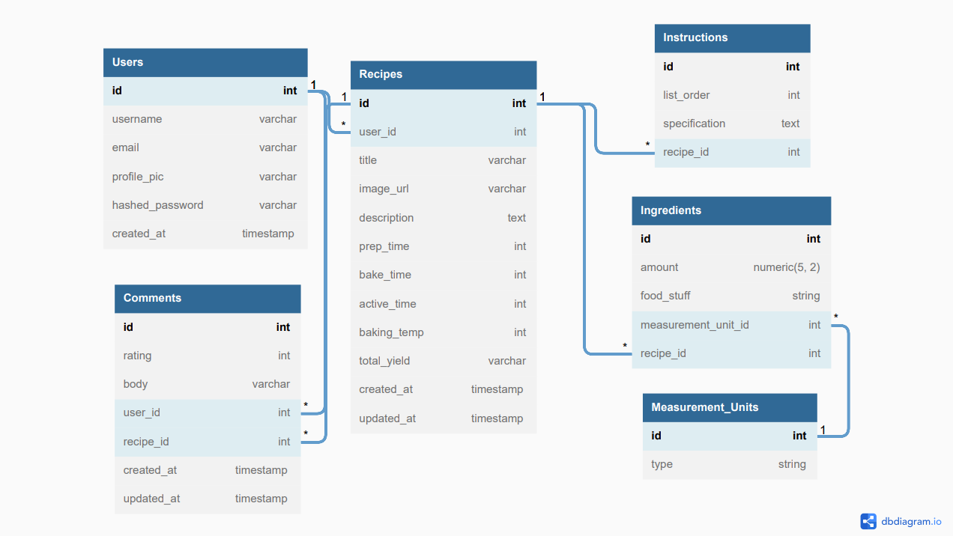Click user_id field in Comments table

[208, 412]
